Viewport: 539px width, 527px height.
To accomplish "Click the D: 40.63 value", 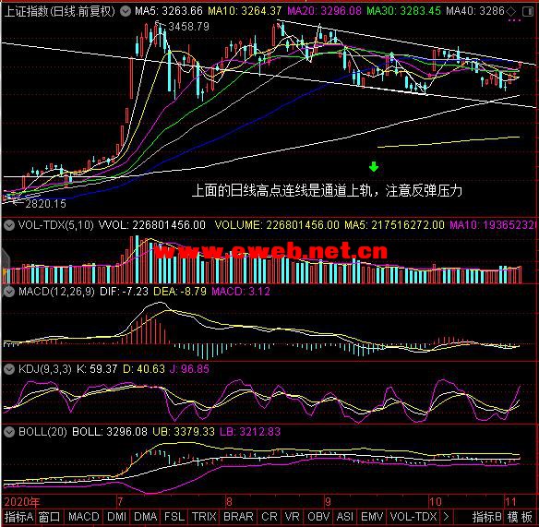I will (x=144, y=369).
